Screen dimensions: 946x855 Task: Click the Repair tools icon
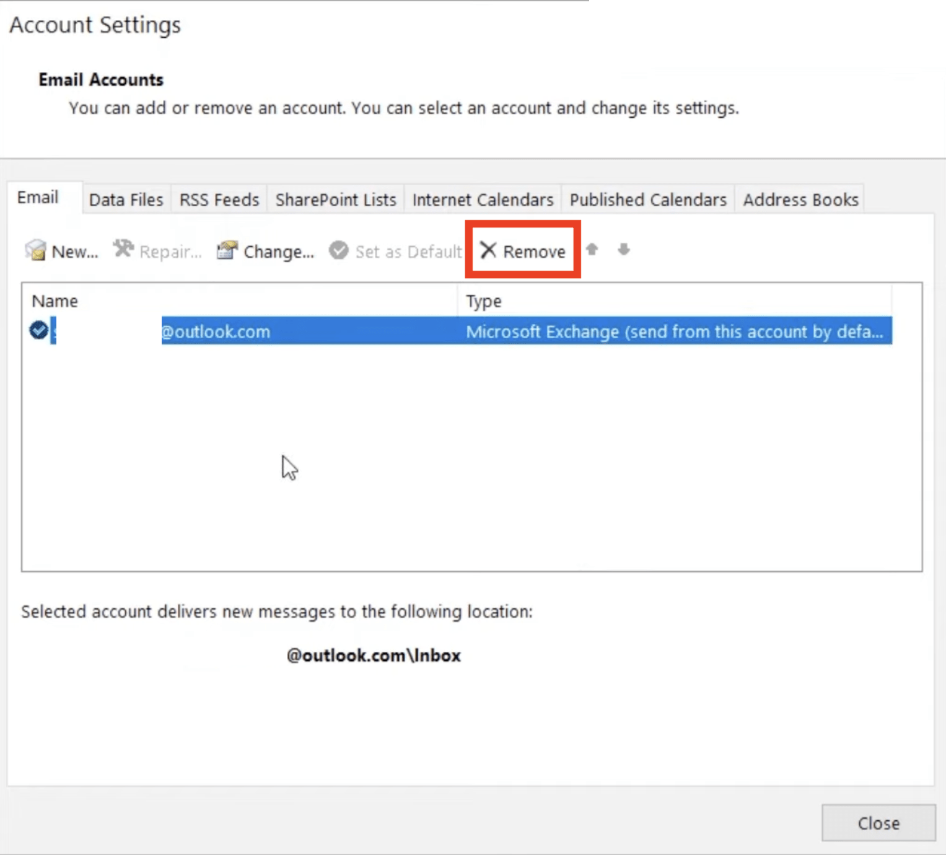(123, 249)
